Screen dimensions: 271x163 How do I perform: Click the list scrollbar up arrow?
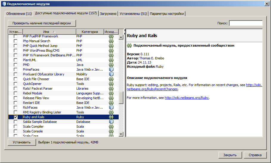tap(121, 37)
